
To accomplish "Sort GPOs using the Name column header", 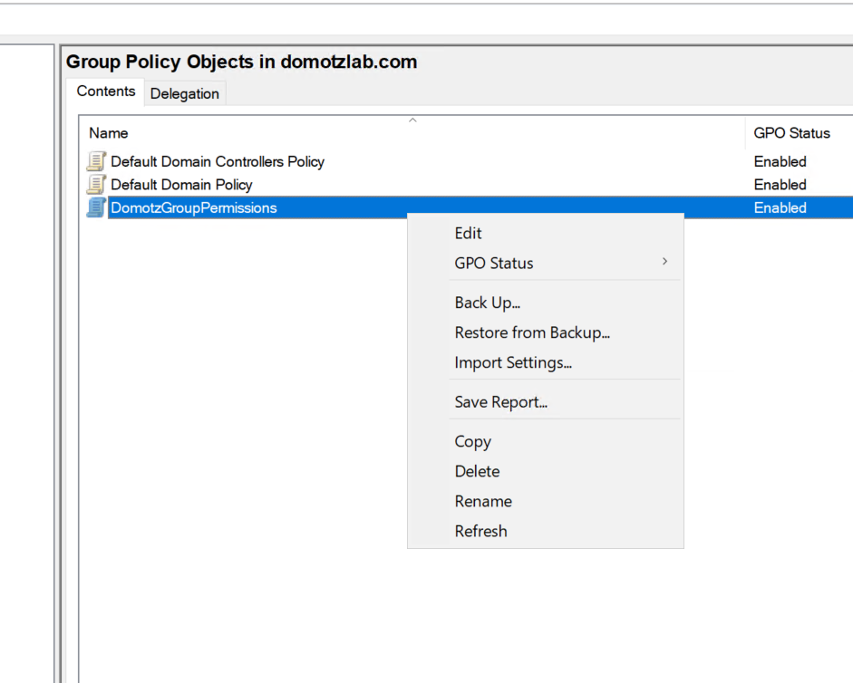I will point(108,133).
